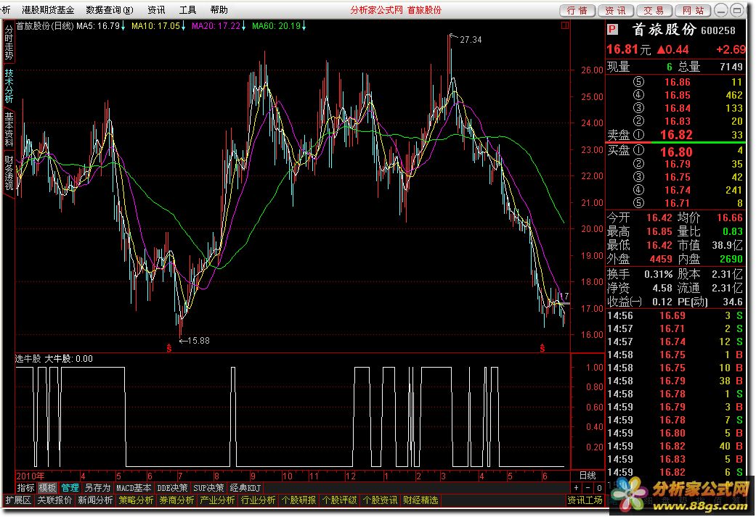Screen dimensions: 756x517
Task: Open the 策略分析 tab
Action: point(136,500)
